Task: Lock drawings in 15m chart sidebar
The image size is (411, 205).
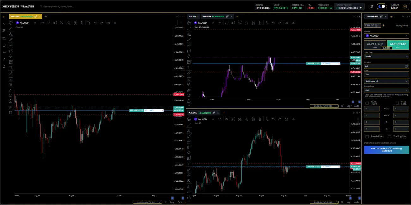Action: (x=11, y=101)
